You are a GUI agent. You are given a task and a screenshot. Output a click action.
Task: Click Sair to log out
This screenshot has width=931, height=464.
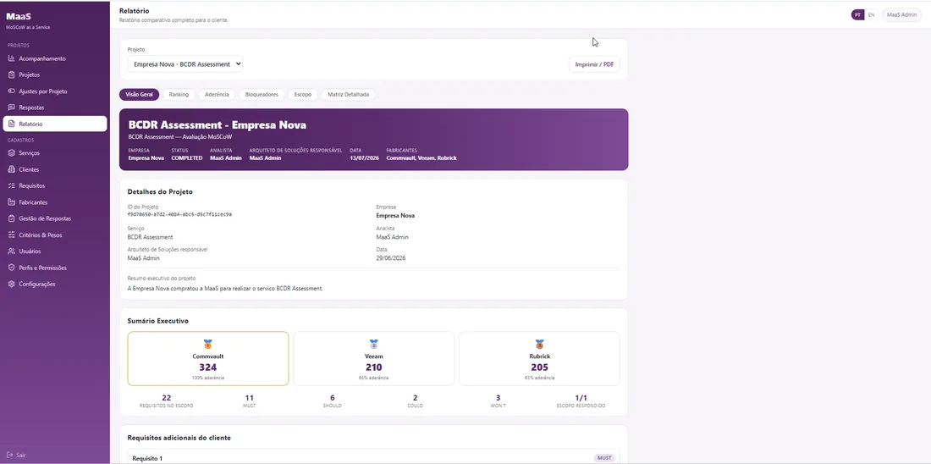pos(17,455)
